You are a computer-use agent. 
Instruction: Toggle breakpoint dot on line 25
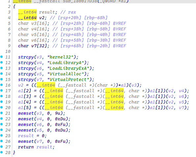tap(2, 136)
